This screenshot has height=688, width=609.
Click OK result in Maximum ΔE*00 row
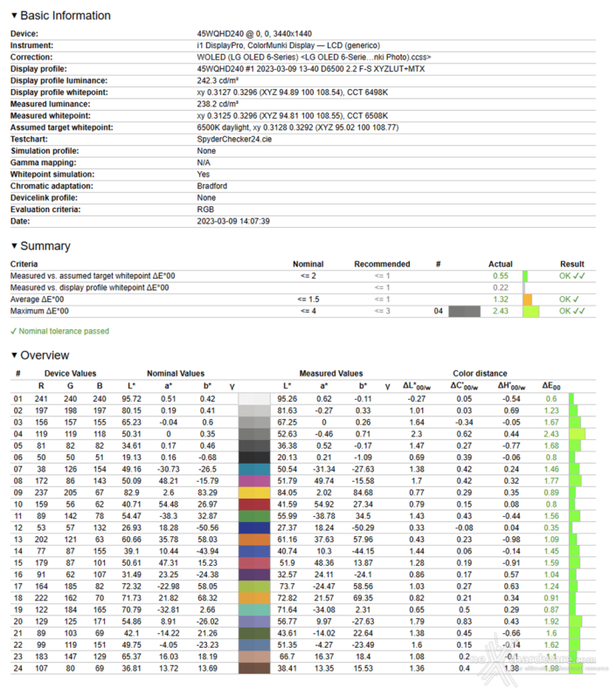572,311
